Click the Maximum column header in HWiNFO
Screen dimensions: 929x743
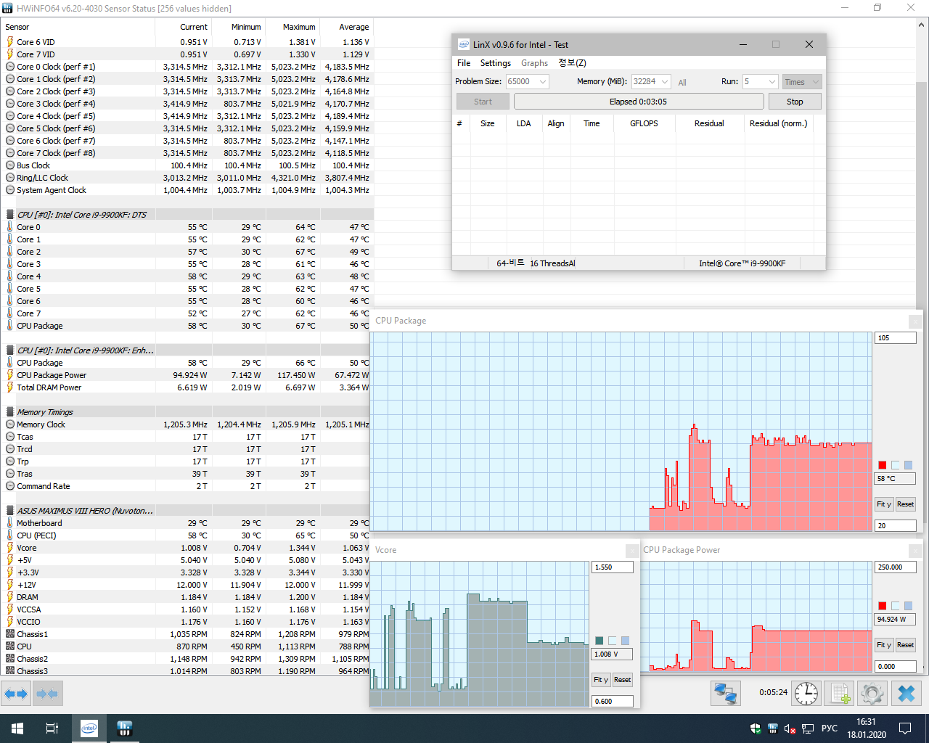(293, 27)
